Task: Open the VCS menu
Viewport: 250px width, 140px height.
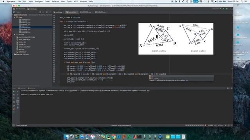Action: click(x=76, y=2)
